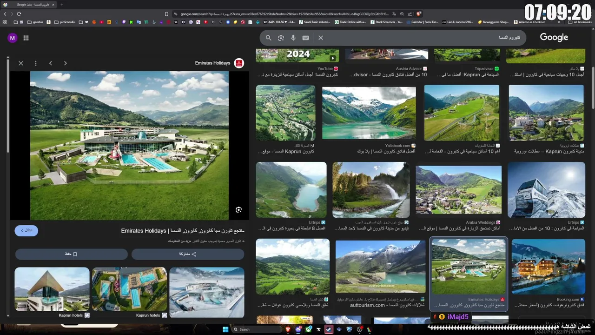The image size is (595, 335).
Task: Click the large Tauern Spa preview image
Action: [x=129, y=145]
